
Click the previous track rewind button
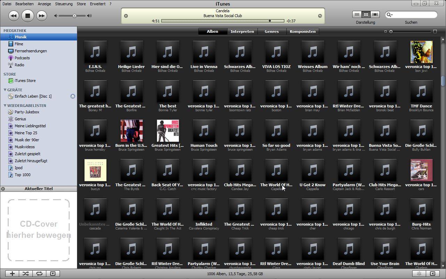point(14,16)
